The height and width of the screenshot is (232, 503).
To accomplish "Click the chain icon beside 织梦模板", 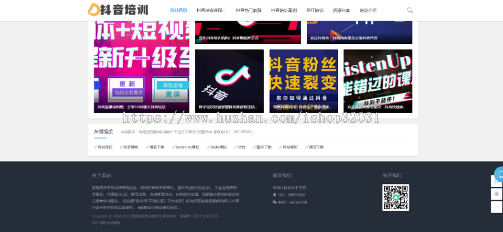I will [122, 147].
